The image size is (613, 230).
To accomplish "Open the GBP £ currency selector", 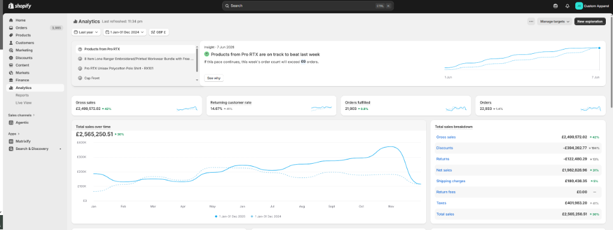I will pos(159,32).
